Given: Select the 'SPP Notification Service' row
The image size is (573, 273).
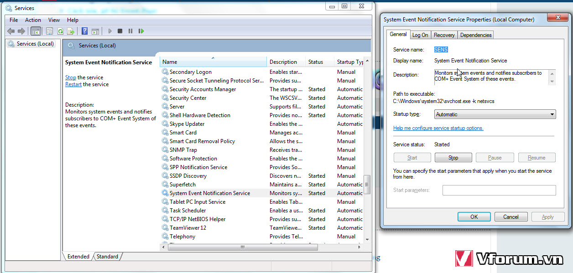Looking at the screenshot, I should coord(262,167).
